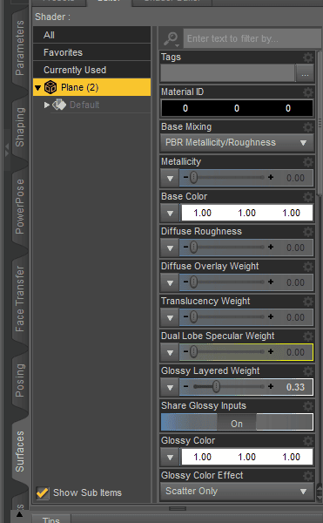Increase Diffuse Overlay Weight with plus icon

tap(271, 282)
